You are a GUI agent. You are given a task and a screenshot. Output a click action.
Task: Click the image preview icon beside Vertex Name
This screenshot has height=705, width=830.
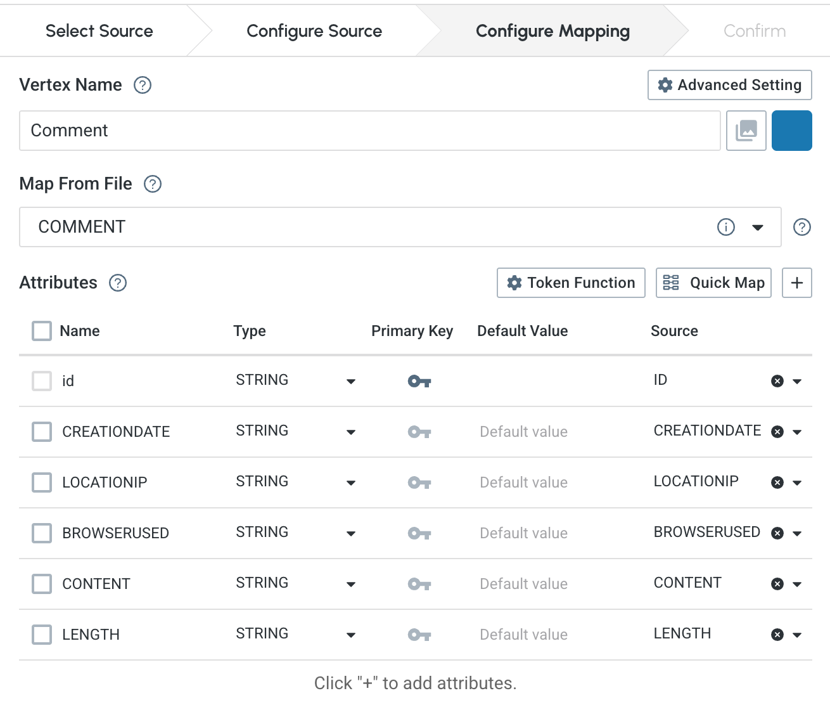tap(746, 131)
